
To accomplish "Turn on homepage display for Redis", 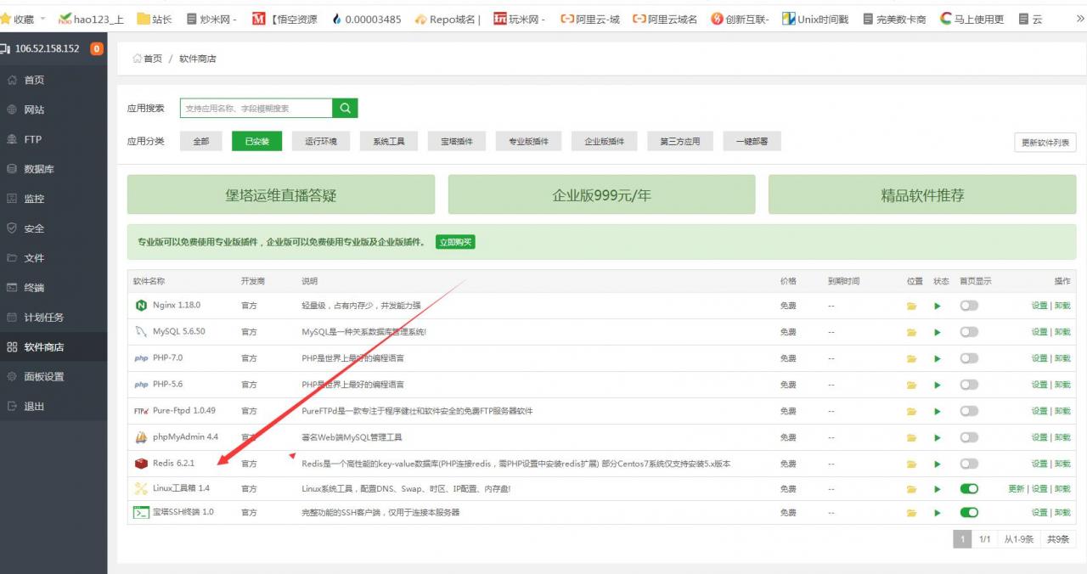I will (968, 464).
